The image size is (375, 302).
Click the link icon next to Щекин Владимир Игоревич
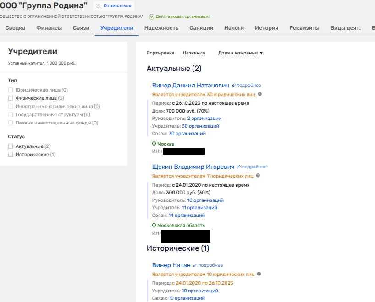tap(239, 167)
